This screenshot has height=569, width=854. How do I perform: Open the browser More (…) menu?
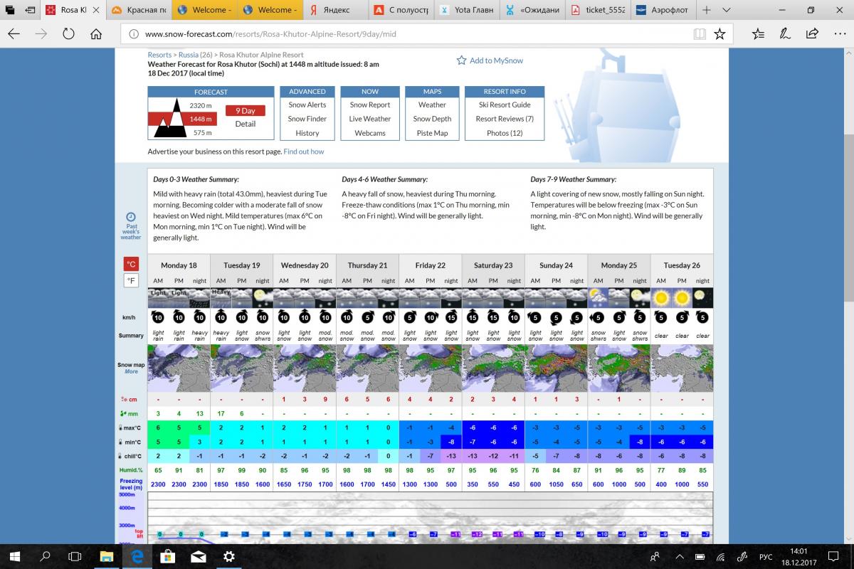[x=838, y=33]
